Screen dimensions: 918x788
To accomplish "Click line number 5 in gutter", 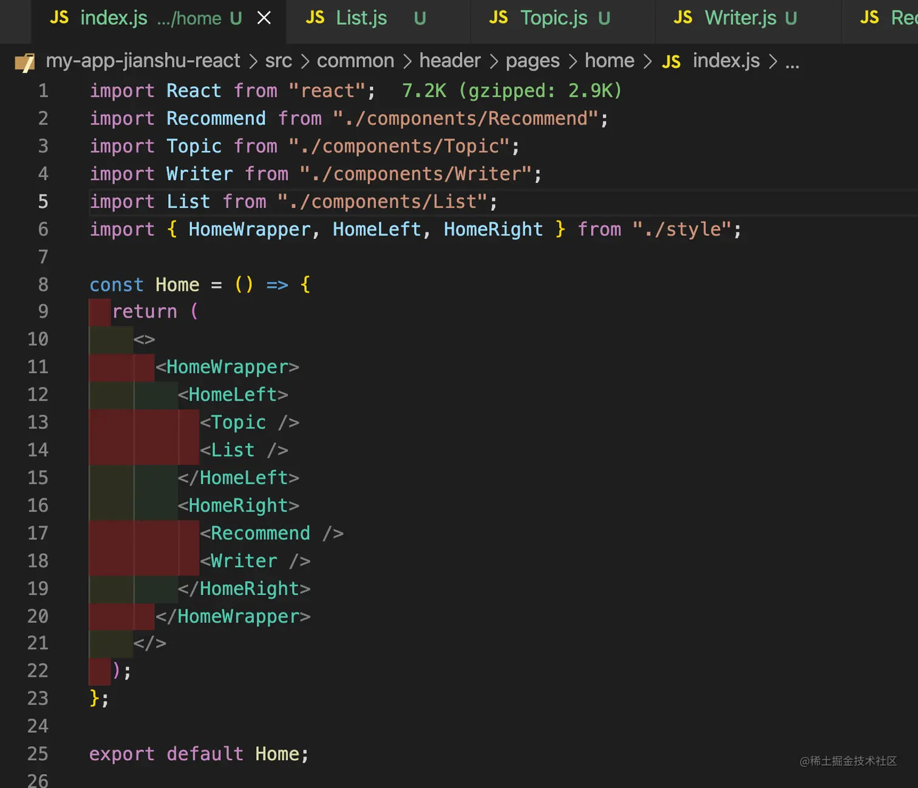I will 43,202.
